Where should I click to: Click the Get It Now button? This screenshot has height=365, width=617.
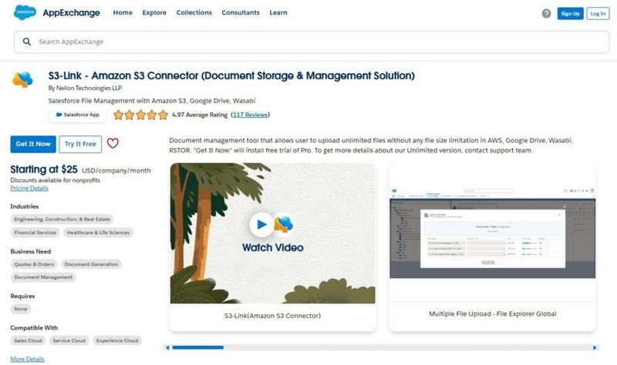click(x=33, y=144)
